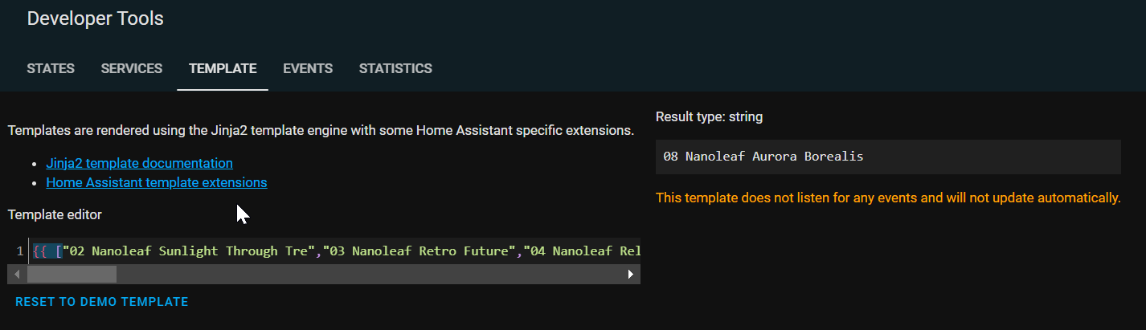Click the "Result type: string" label
This screenshot has height=330, width=1146.
coord(709,117)
